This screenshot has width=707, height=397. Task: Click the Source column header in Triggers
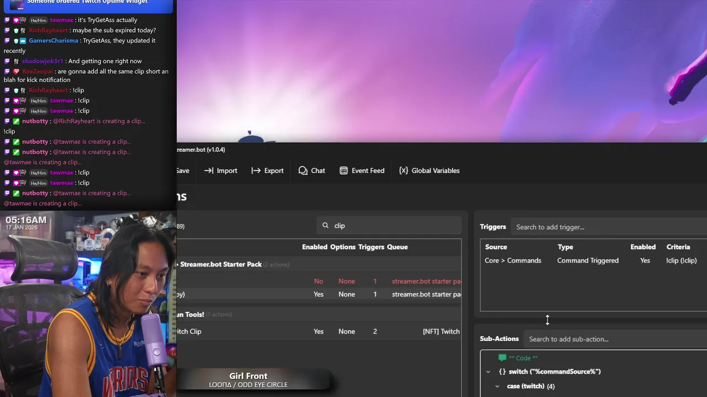click(x=496, y=247)
